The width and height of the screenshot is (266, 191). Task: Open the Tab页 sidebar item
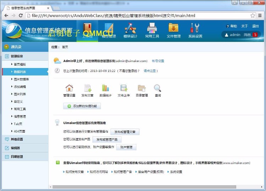pyautogui.click(x=18, y=124)
